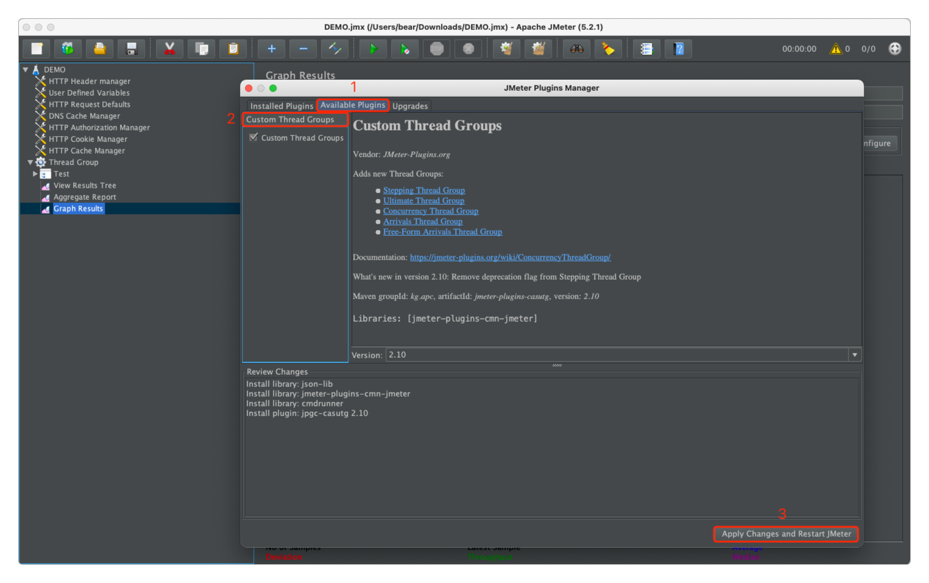Select HTTP Authorization Manager element
The height and width of the screenshot is (583, 929).
[99, 127]
